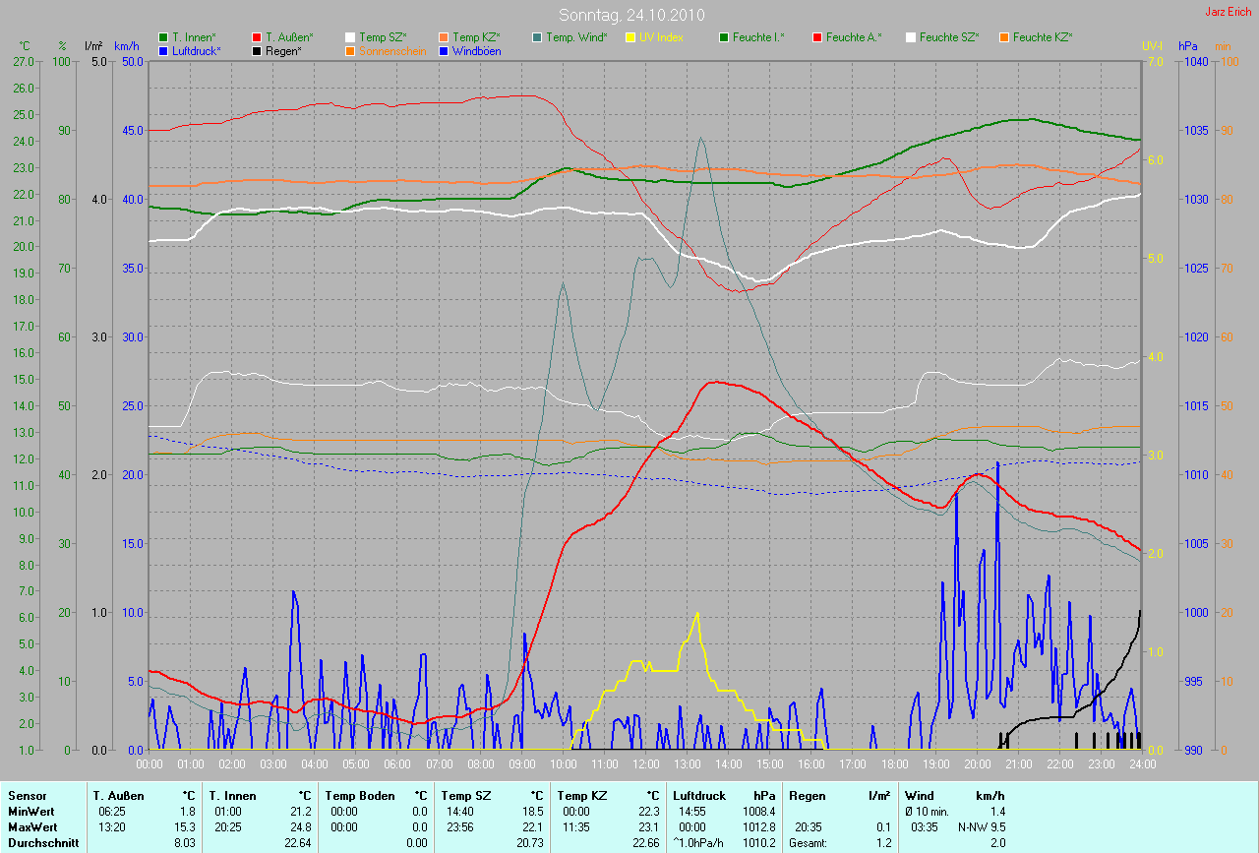Viewport: 1259px width, 853px height.
Task: Click the 'l/m²' axis unit label at top left
Action: pos(93,46)
